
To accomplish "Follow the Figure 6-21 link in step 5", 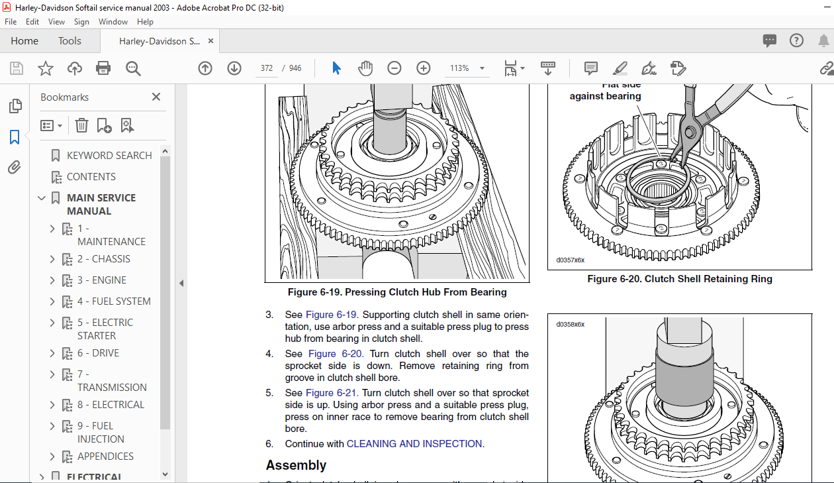I will coord(331,393).
